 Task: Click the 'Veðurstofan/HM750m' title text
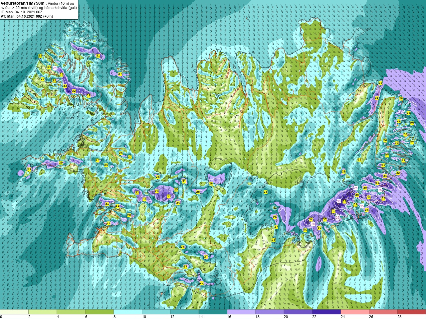tap(22, 3)
